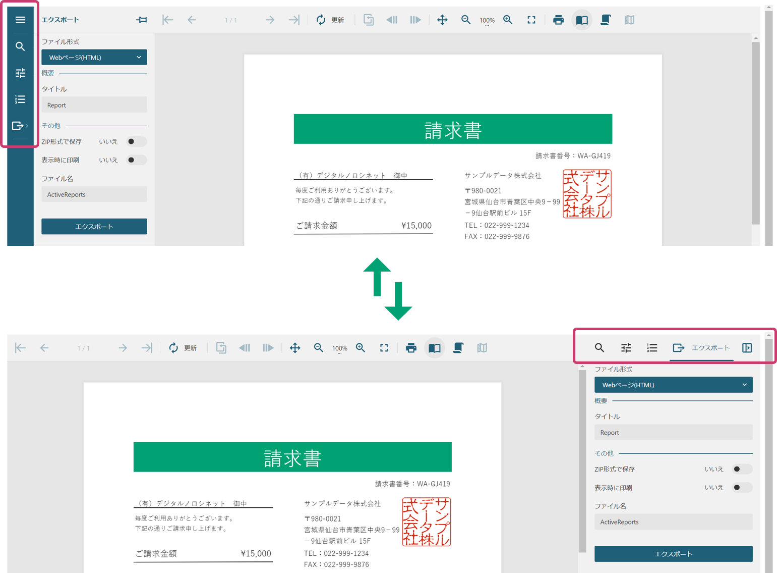Enable galley mode in upper viewer toolbar
The width and height of the screenshot is (777, 573).
[x=629, y=20]
